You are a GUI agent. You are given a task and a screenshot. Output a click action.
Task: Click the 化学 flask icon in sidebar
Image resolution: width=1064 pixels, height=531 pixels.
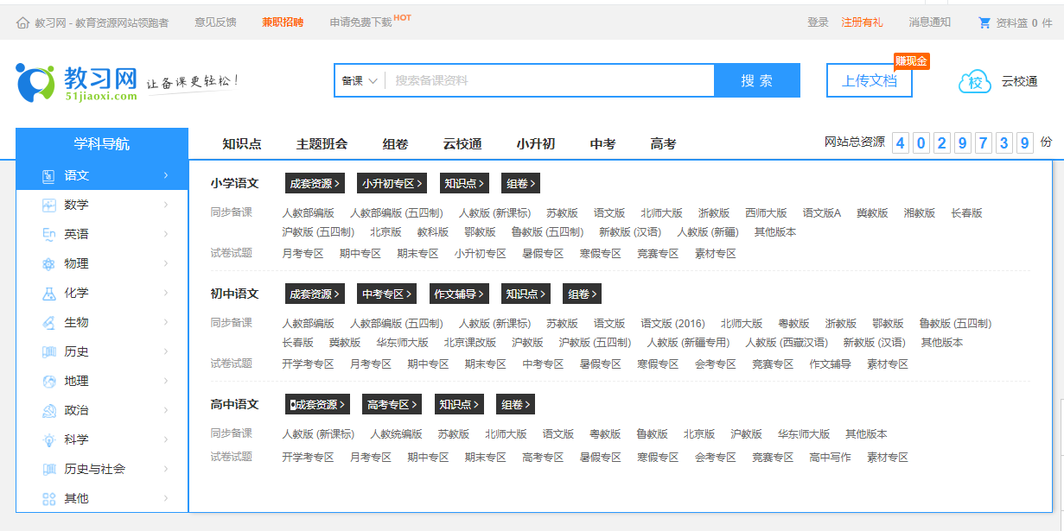pyautogui.click(x=48, y=293)
